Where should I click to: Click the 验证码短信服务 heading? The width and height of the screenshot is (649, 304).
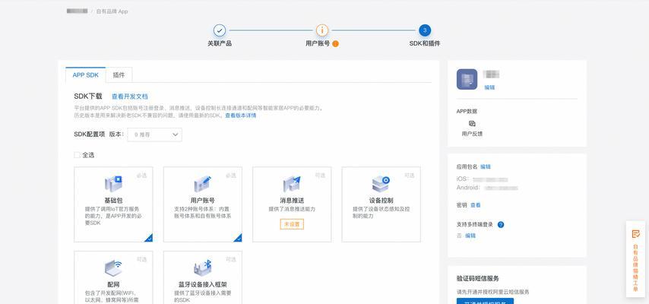(x=478, y=278)
